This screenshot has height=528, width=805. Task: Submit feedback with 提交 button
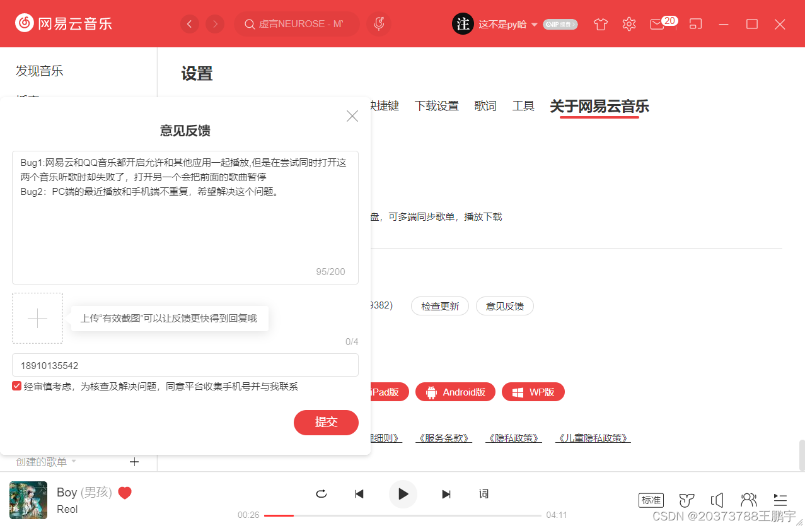tap(326, 423)
